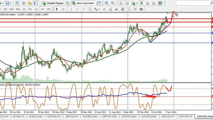Open the EURUSD,H4 chart tab
Image resolution: width=213 pixels, height=120 pixels.
click(x=54, y=116)
